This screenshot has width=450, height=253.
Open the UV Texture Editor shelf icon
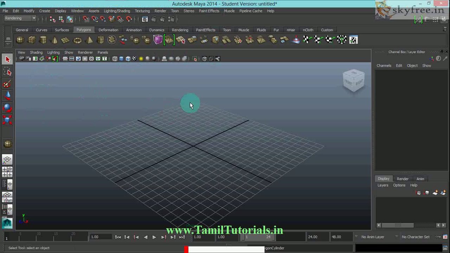[353, 40]
